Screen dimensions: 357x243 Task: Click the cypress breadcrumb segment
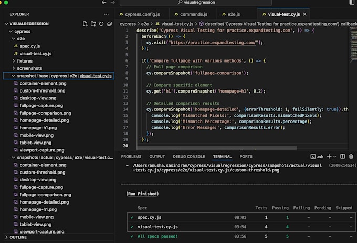click(x=128, y=24)
